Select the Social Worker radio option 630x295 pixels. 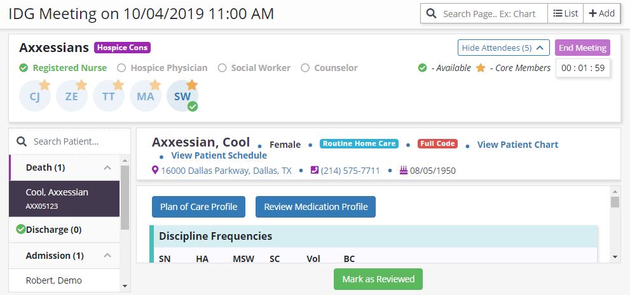[222, 68]
